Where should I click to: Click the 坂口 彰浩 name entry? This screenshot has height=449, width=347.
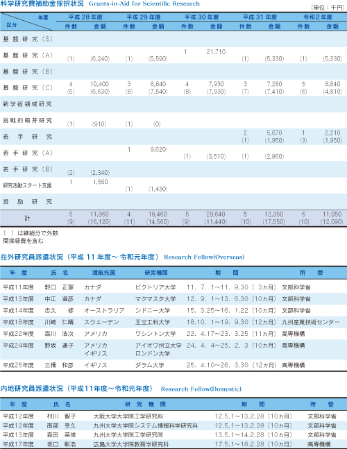pyautogui.click(x=62, y=444)
